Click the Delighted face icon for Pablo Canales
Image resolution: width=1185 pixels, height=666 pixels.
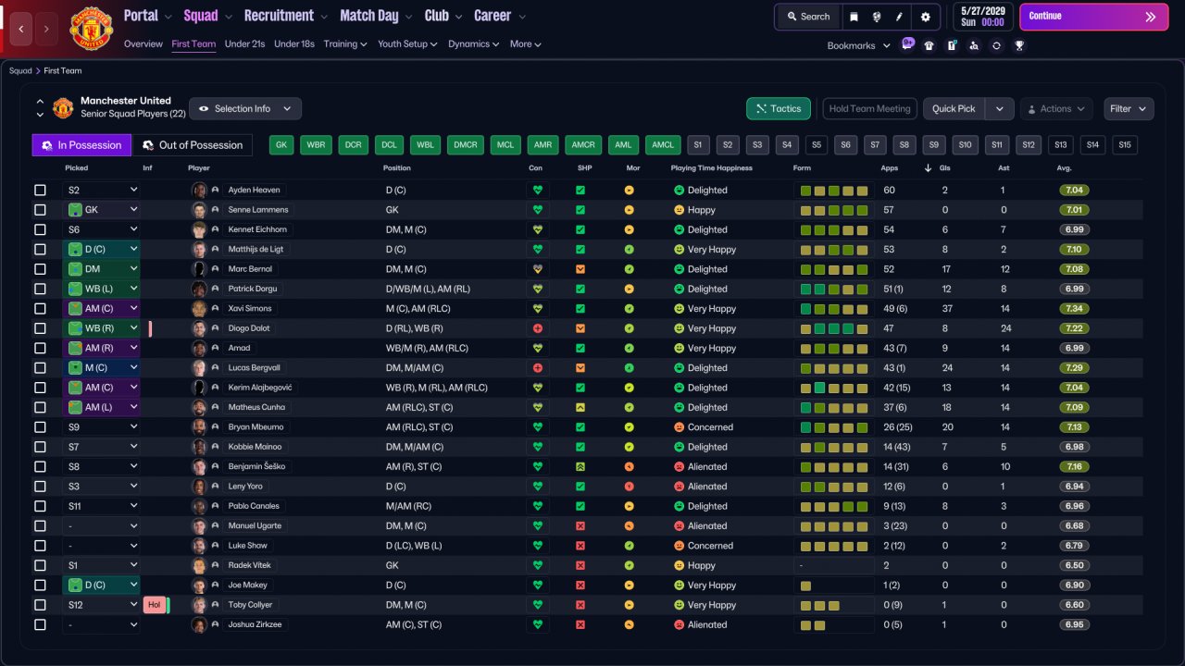[x=679, y=506]
